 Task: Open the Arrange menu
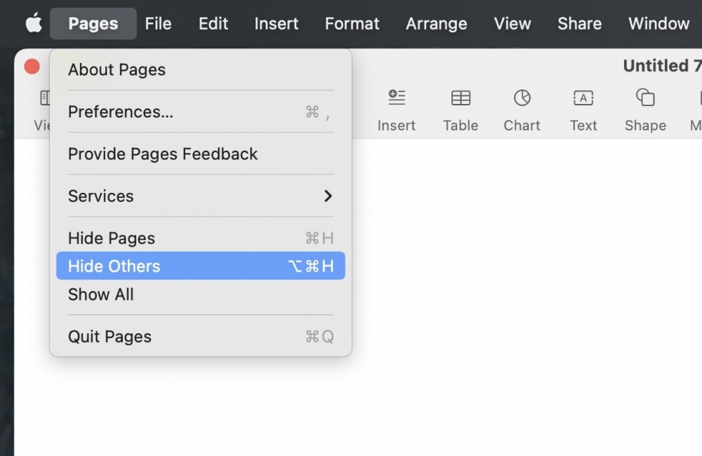436,23
